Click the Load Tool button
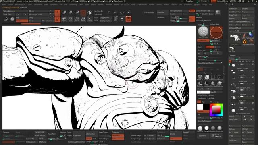This screenshot has width=258, height=145. coord(235,8)
